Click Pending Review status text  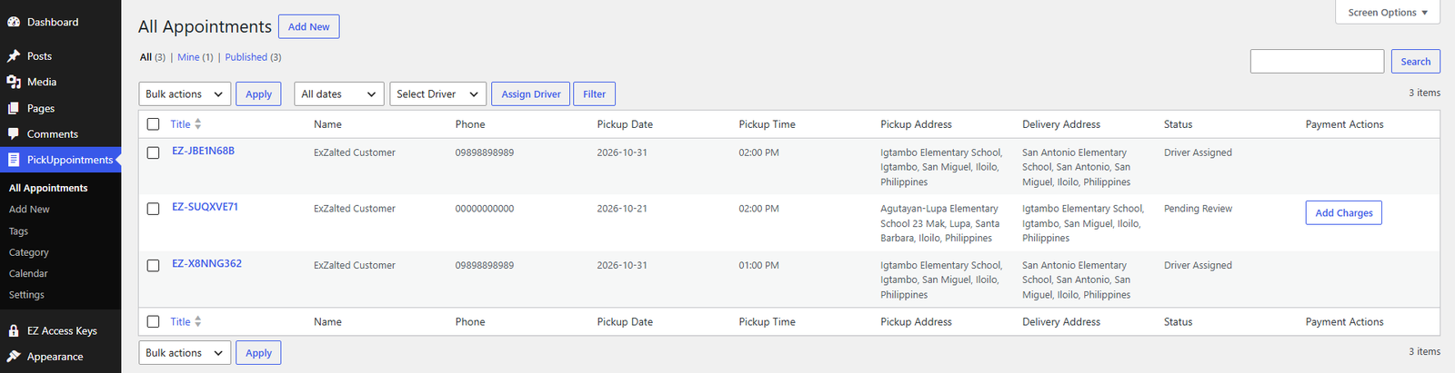click(x=1198, y=209)
